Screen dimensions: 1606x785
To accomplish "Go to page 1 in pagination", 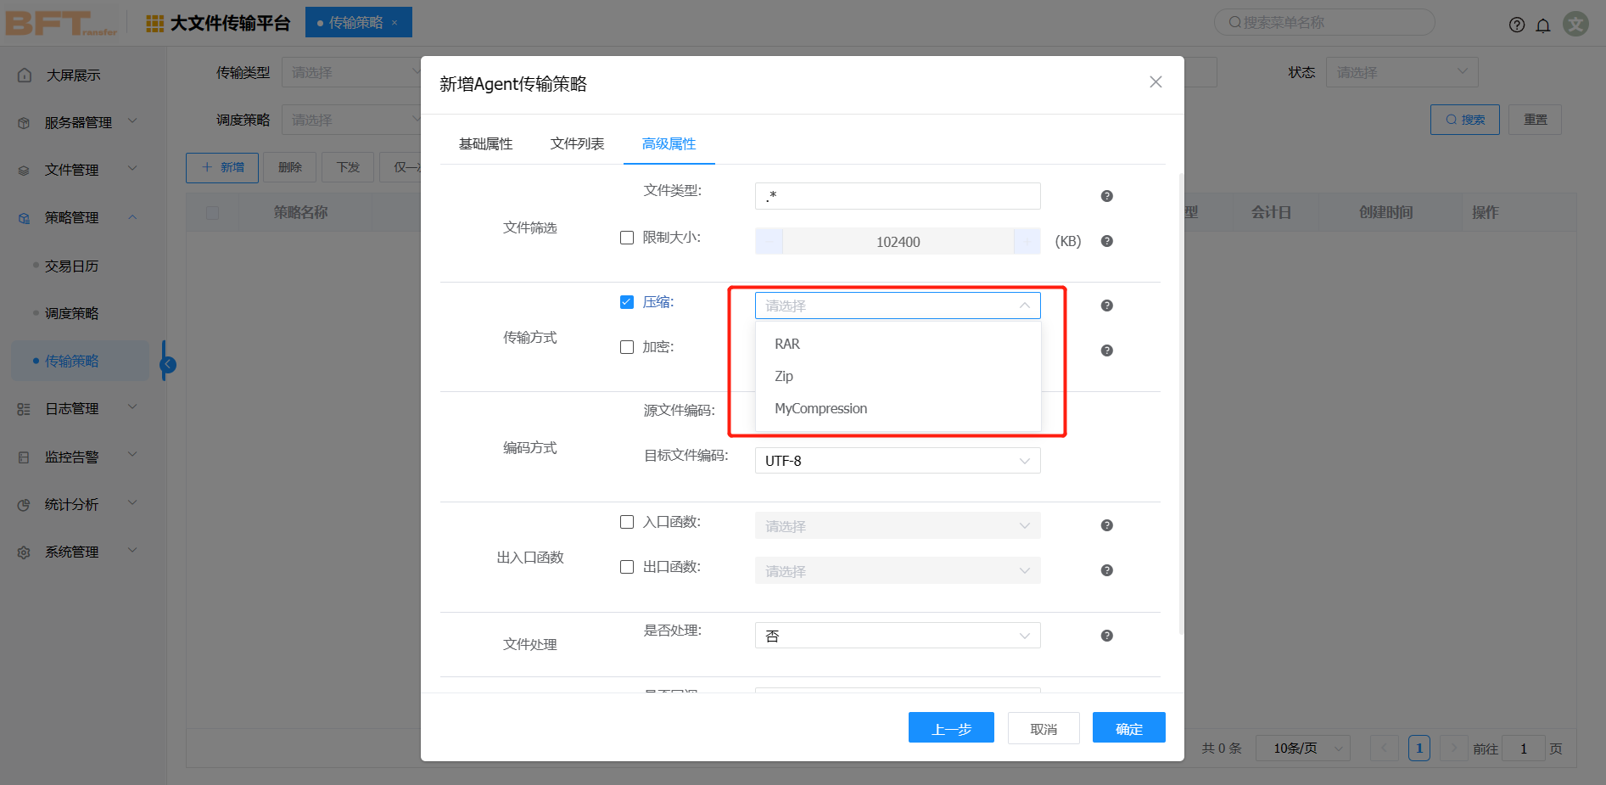I will coord(1419,749).
